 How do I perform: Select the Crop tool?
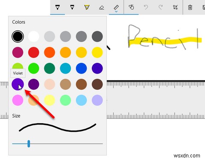(175, 7)
